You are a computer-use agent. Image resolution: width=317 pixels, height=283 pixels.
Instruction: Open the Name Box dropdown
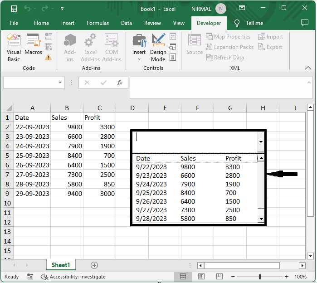(x=60, y=83)
